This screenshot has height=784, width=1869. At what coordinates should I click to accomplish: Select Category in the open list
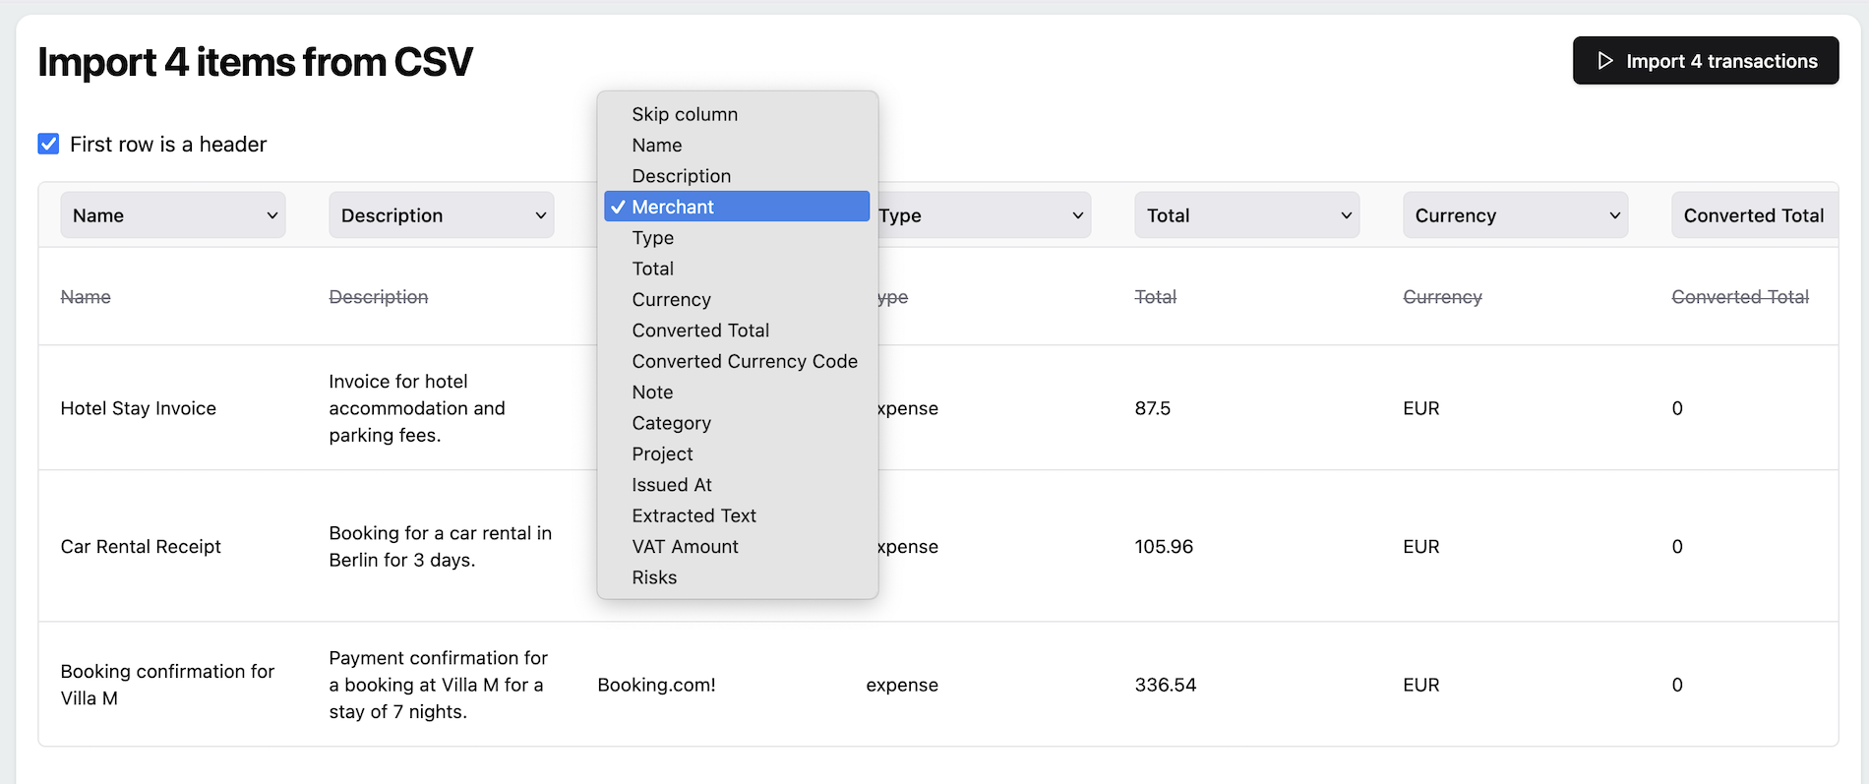[x=671, y=423]
